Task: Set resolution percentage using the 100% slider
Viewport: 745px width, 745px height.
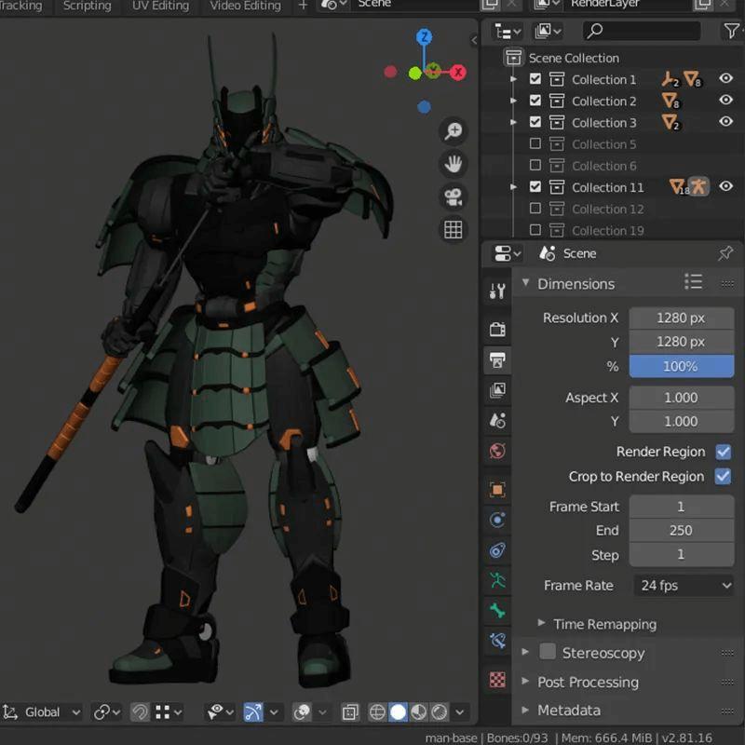Action: (x=682, y=366)
